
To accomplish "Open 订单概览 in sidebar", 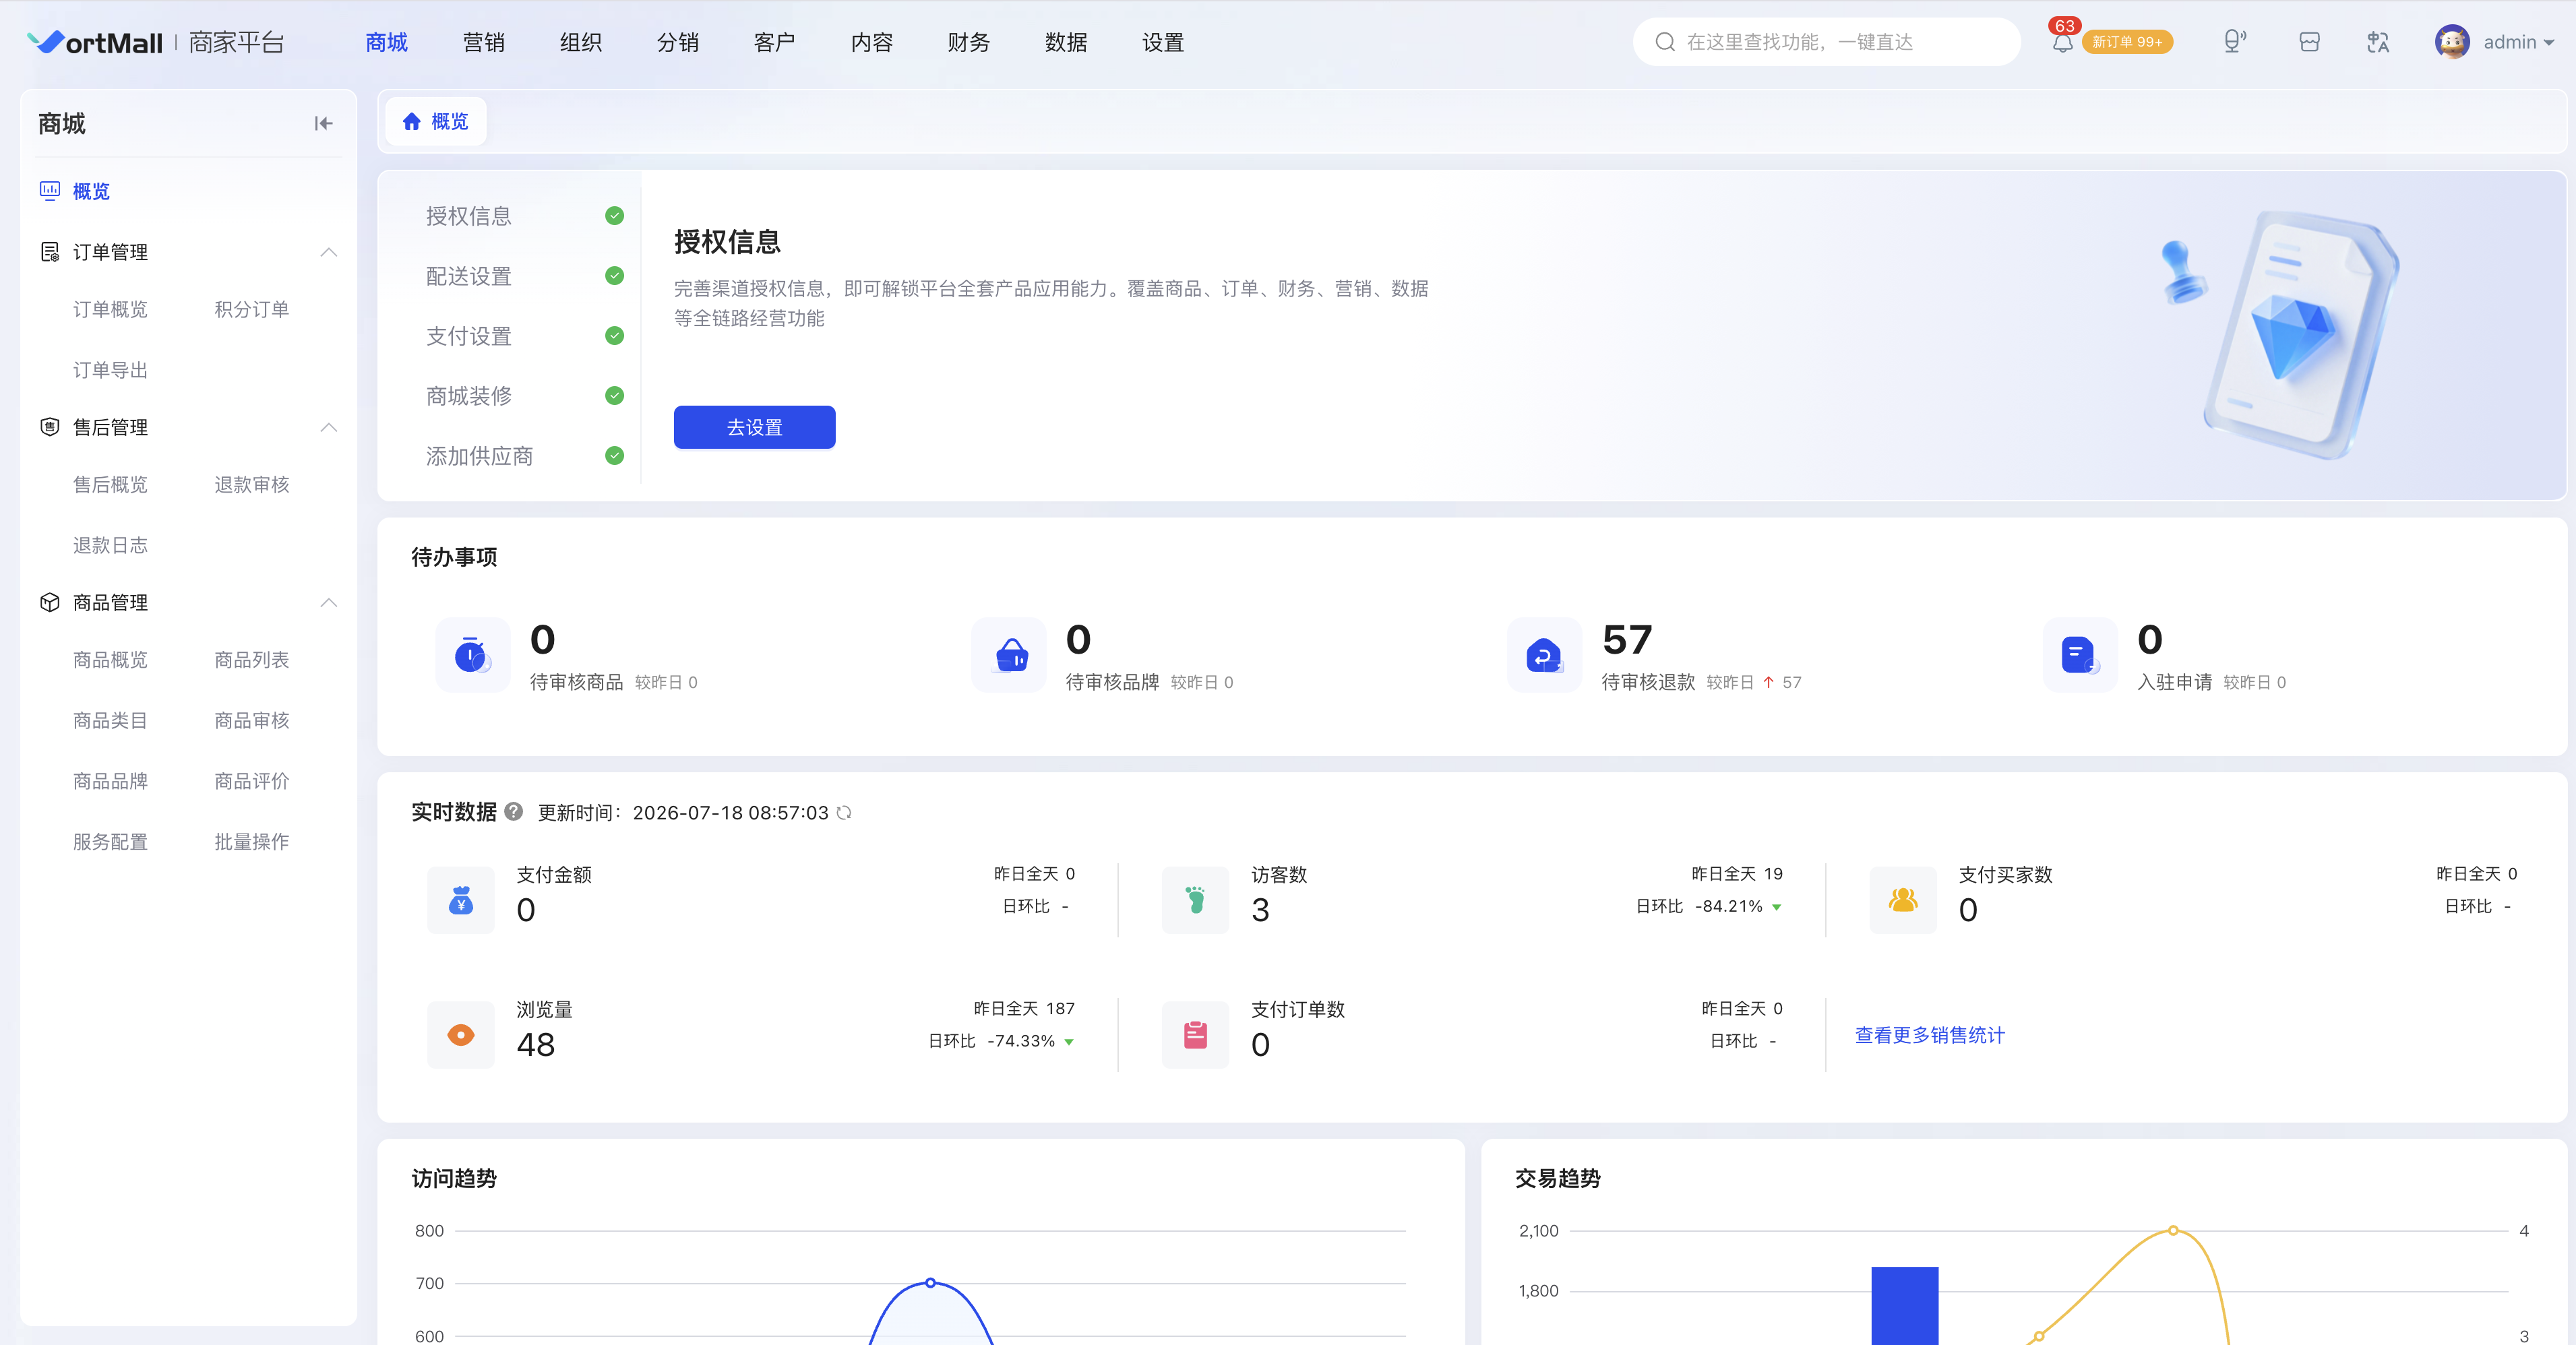I will 110,309.
